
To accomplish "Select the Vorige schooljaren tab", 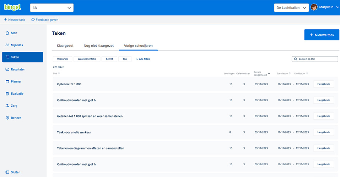I will click(138, 46).
